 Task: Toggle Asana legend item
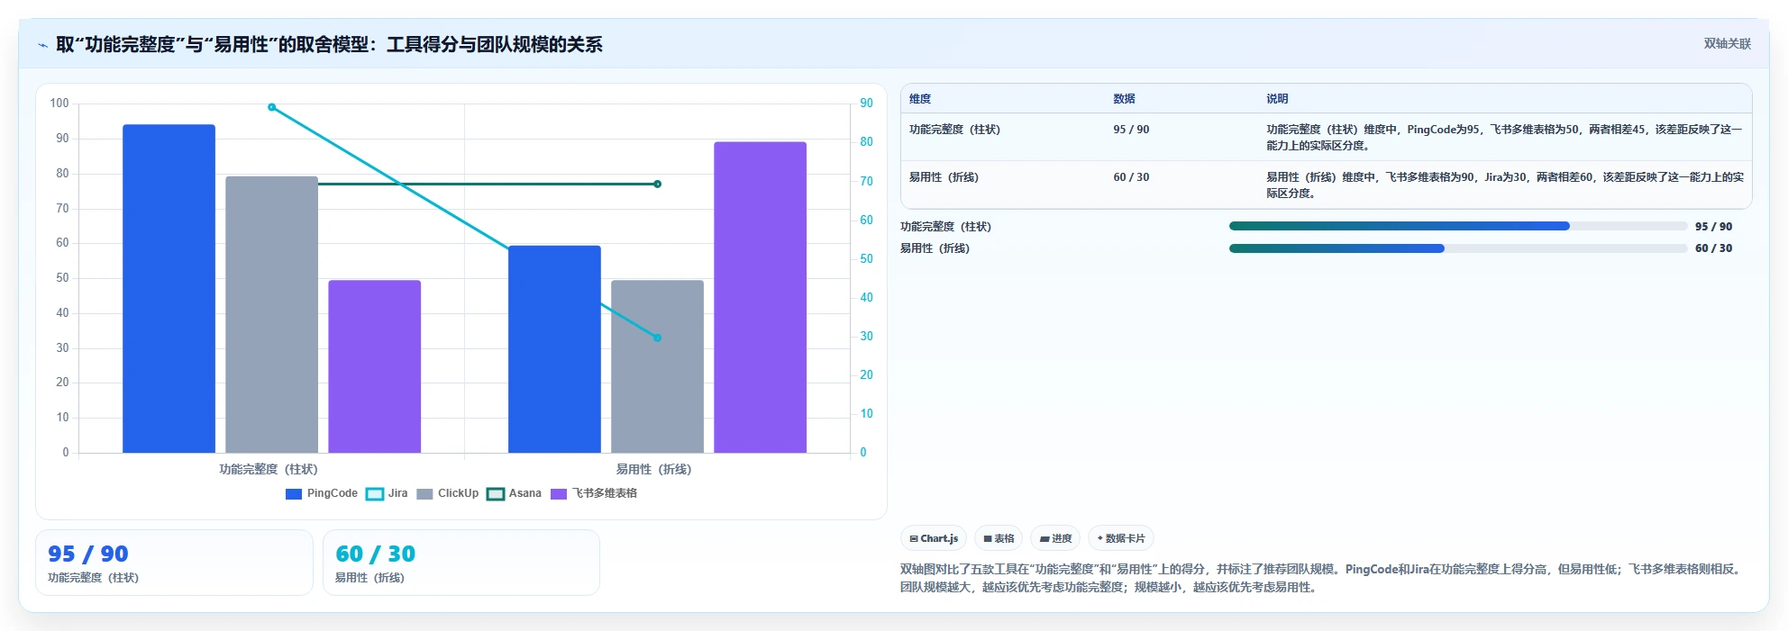[514, 493]
